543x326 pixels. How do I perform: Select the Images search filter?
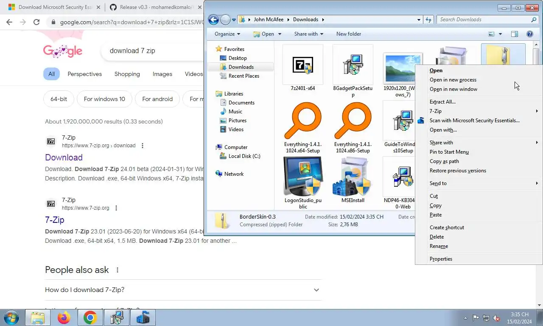[162, 74]
